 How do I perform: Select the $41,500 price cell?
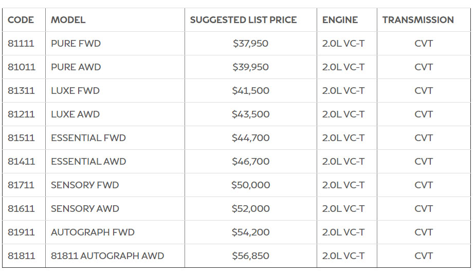[250, 91]
